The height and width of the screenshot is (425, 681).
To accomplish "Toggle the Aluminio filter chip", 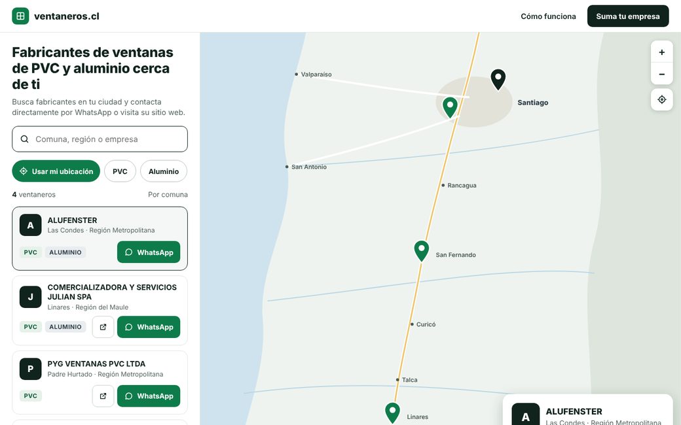I will [x=164, y=171].
